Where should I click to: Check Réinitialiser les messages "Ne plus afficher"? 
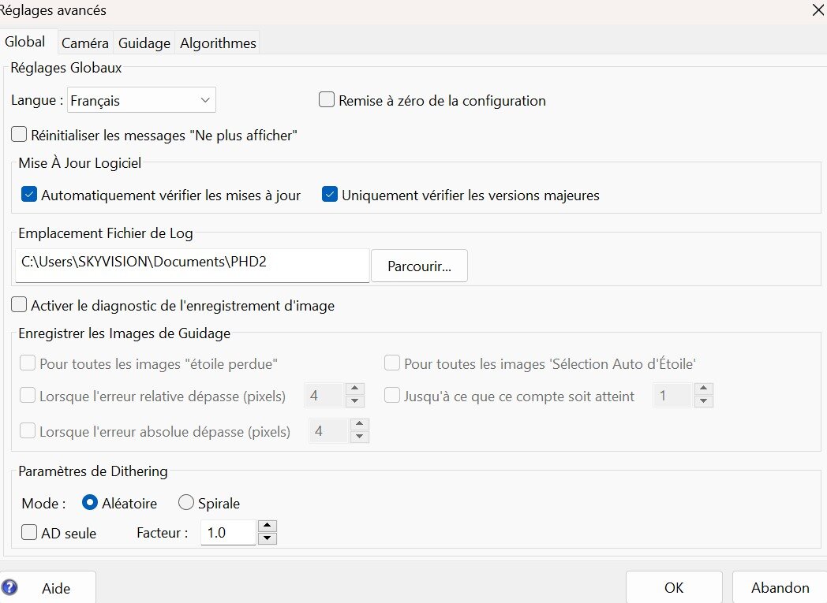19,135
